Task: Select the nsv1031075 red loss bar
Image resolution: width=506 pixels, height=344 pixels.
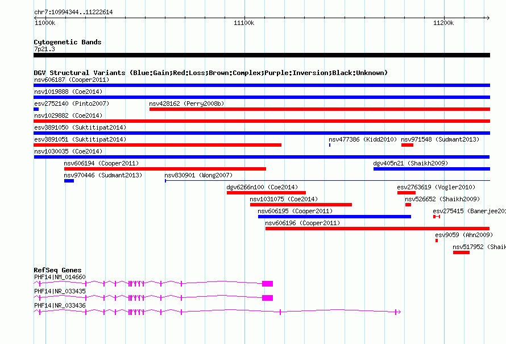Action: (301, 205)
